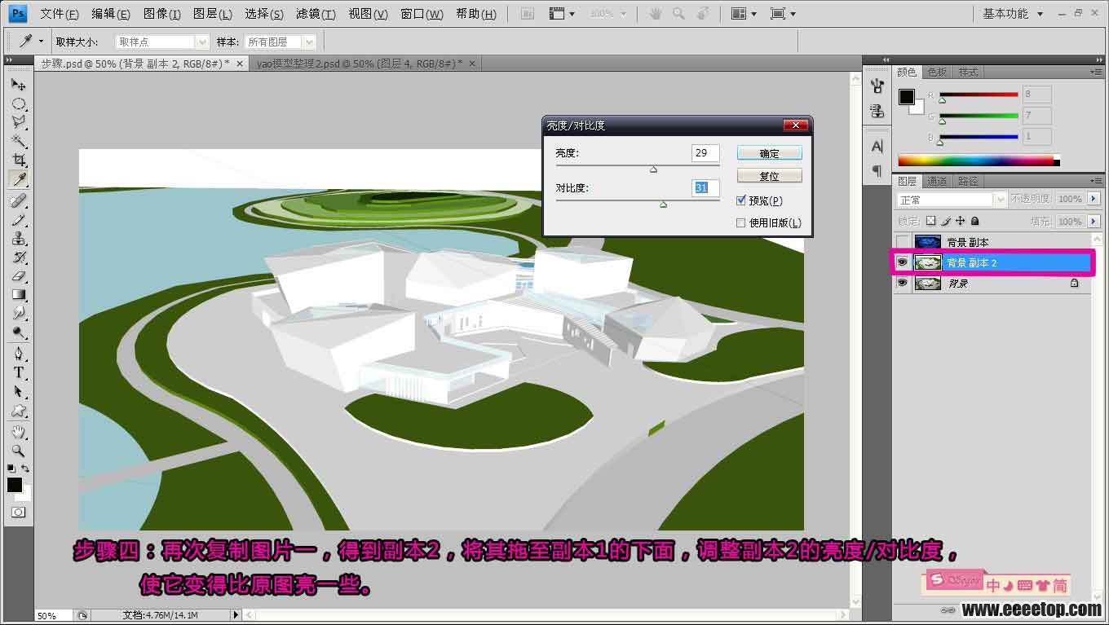The image size is (1109, 625).
Task: Select the History Brush tool
Action: click(x=18, y=257)
